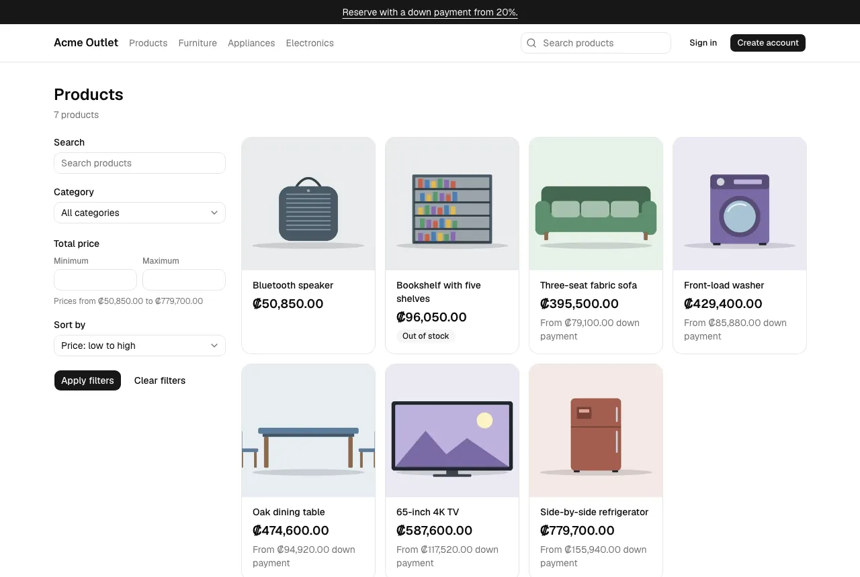
Task: Click the ₡587,600.00 TV price
Action: 434,531
